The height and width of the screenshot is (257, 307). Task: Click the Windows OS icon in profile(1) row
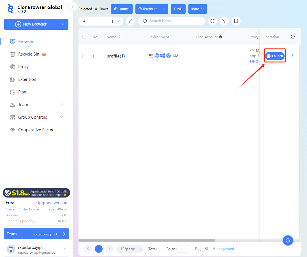click(163, 56)
